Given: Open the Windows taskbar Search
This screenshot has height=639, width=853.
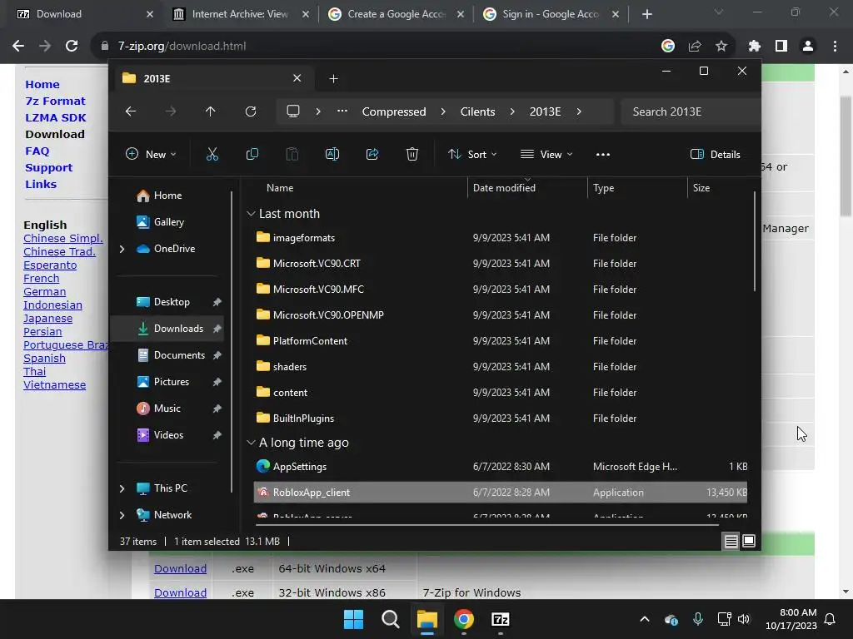Looking at the screenshot, I should (x=390, y=619).
